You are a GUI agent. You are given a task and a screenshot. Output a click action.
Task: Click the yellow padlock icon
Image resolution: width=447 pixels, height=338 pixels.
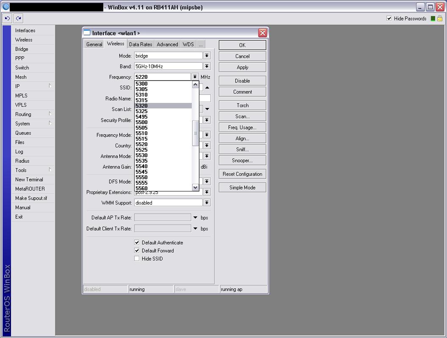(439, 19)
